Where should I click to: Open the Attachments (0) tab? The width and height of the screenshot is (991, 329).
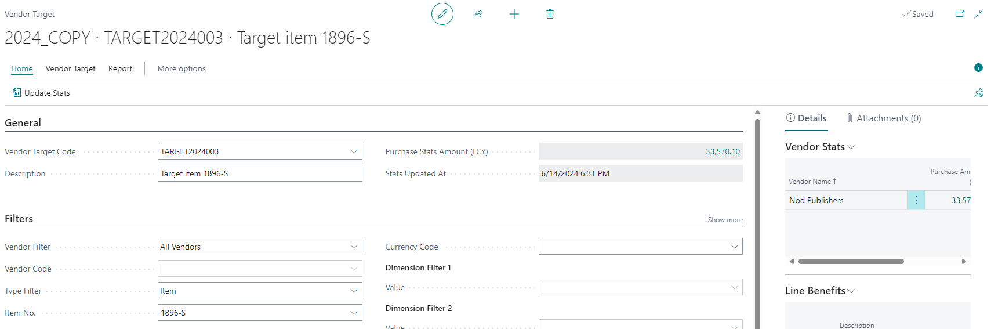884,118
